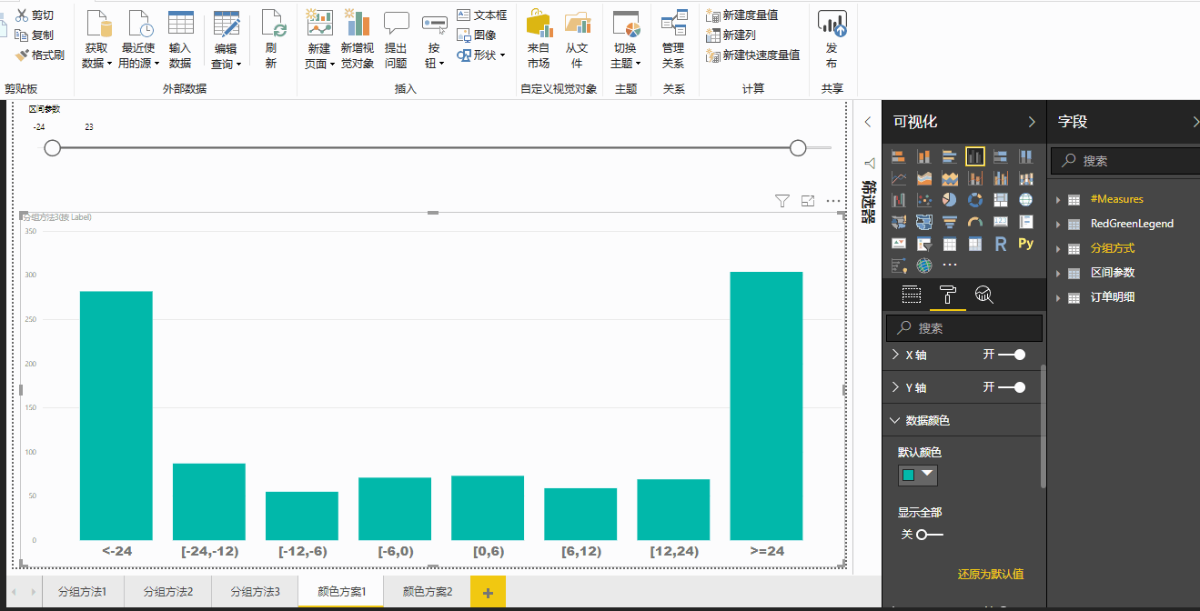1200x611 pixels.
Task: Switch to page tab 颜色方案2
Action: pyautogui.click(x=428, y=592)
